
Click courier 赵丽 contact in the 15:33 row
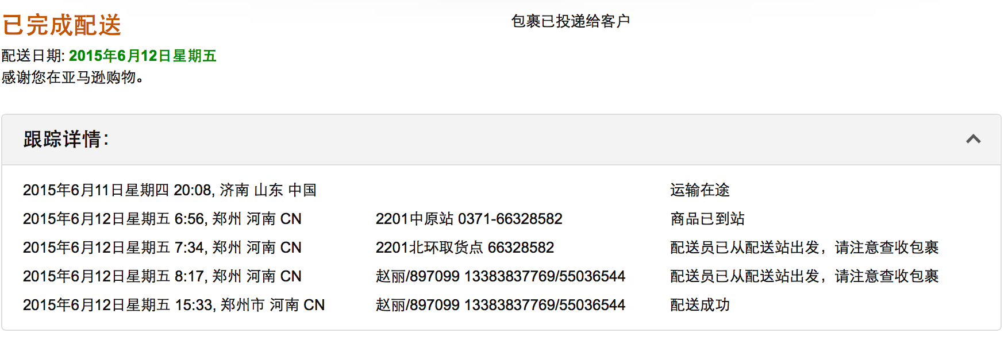coord(501,305)
